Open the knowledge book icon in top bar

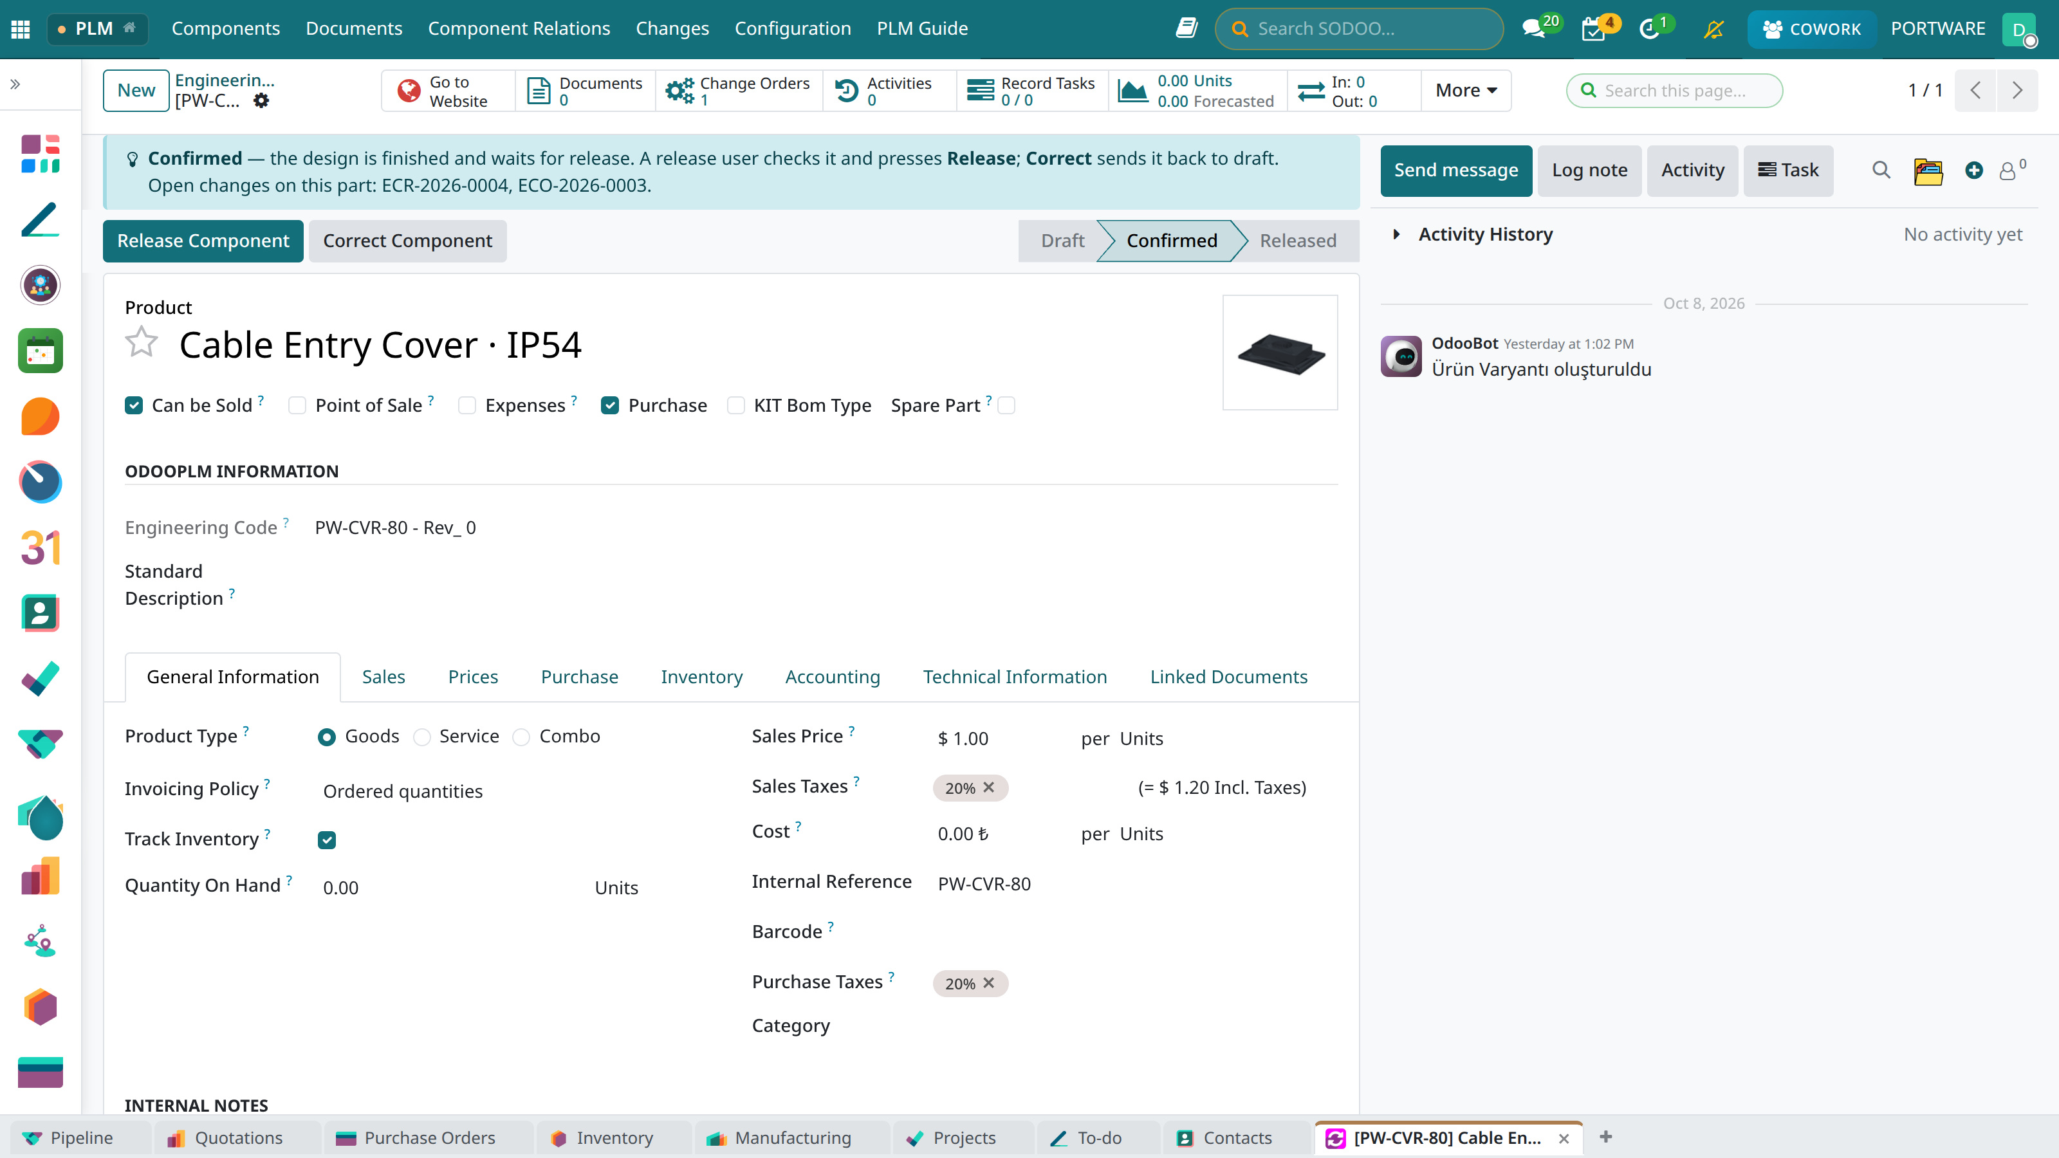point(1187,29)
